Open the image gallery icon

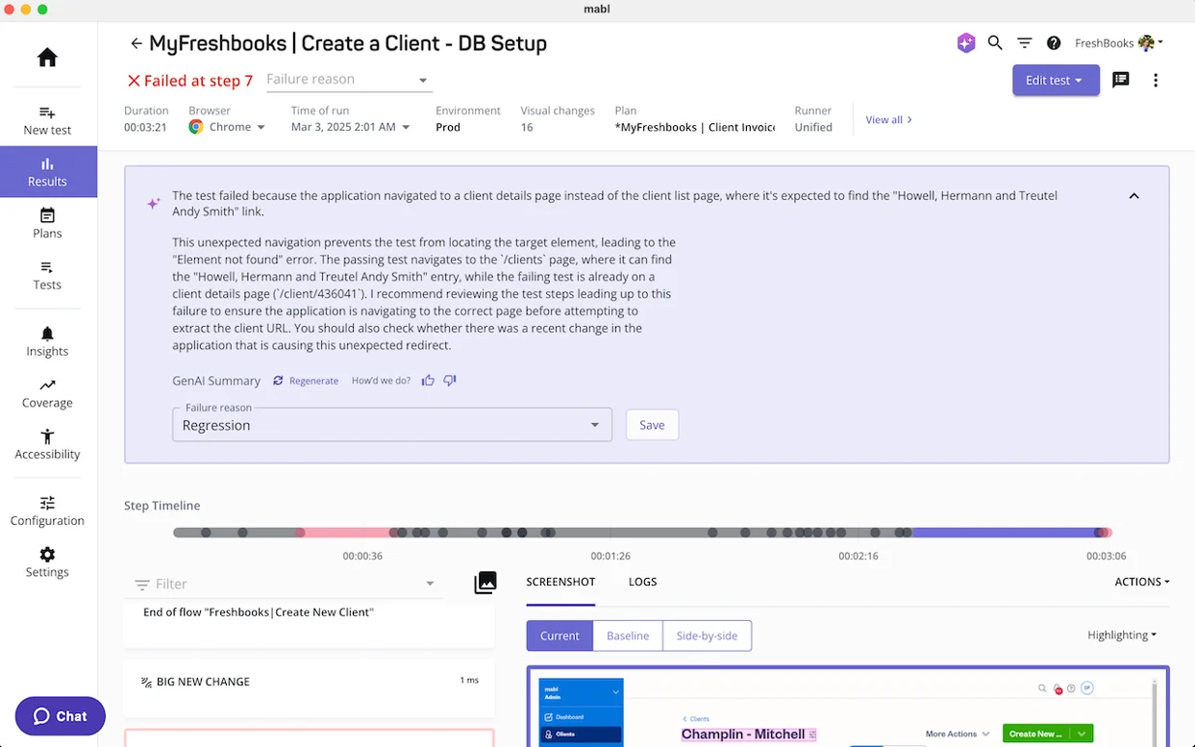tap(485, 583)
